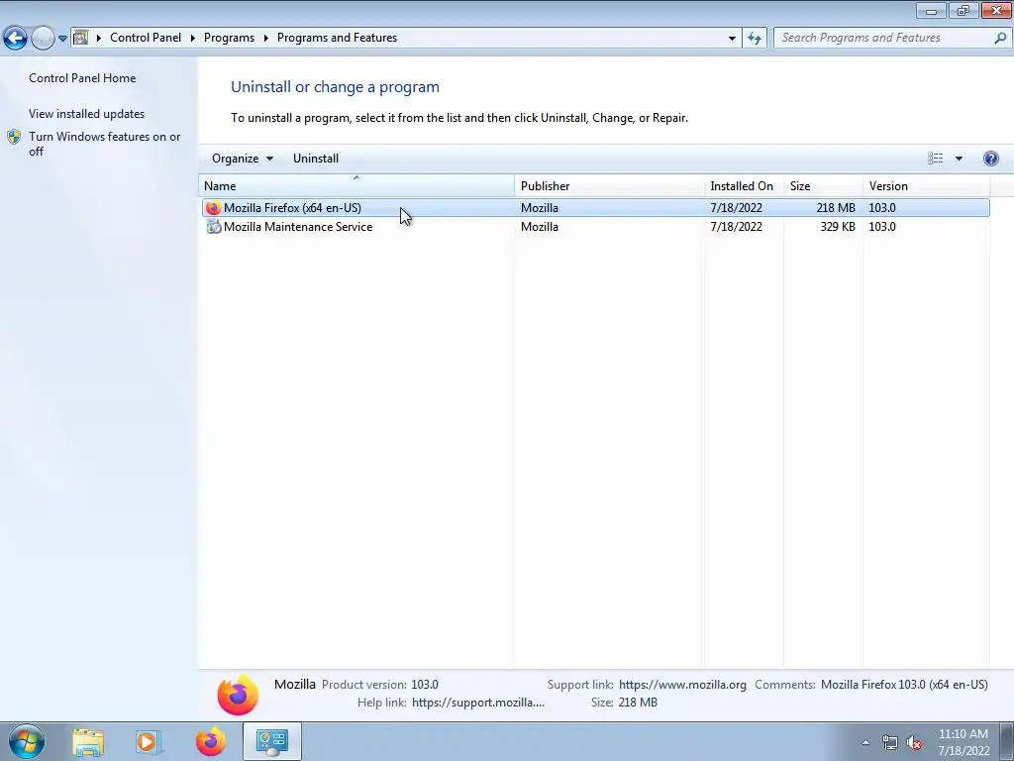The height and width of the screenshot is (761, 1014).
Task: Select Programs breadcrumb
Action: 229,38
